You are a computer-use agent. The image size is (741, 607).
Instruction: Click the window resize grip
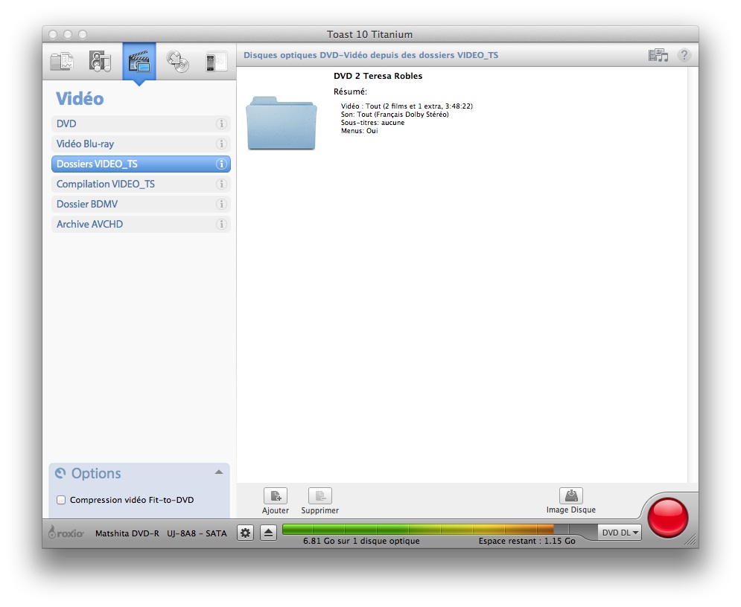pyautogui.click(x=691, y=541)
